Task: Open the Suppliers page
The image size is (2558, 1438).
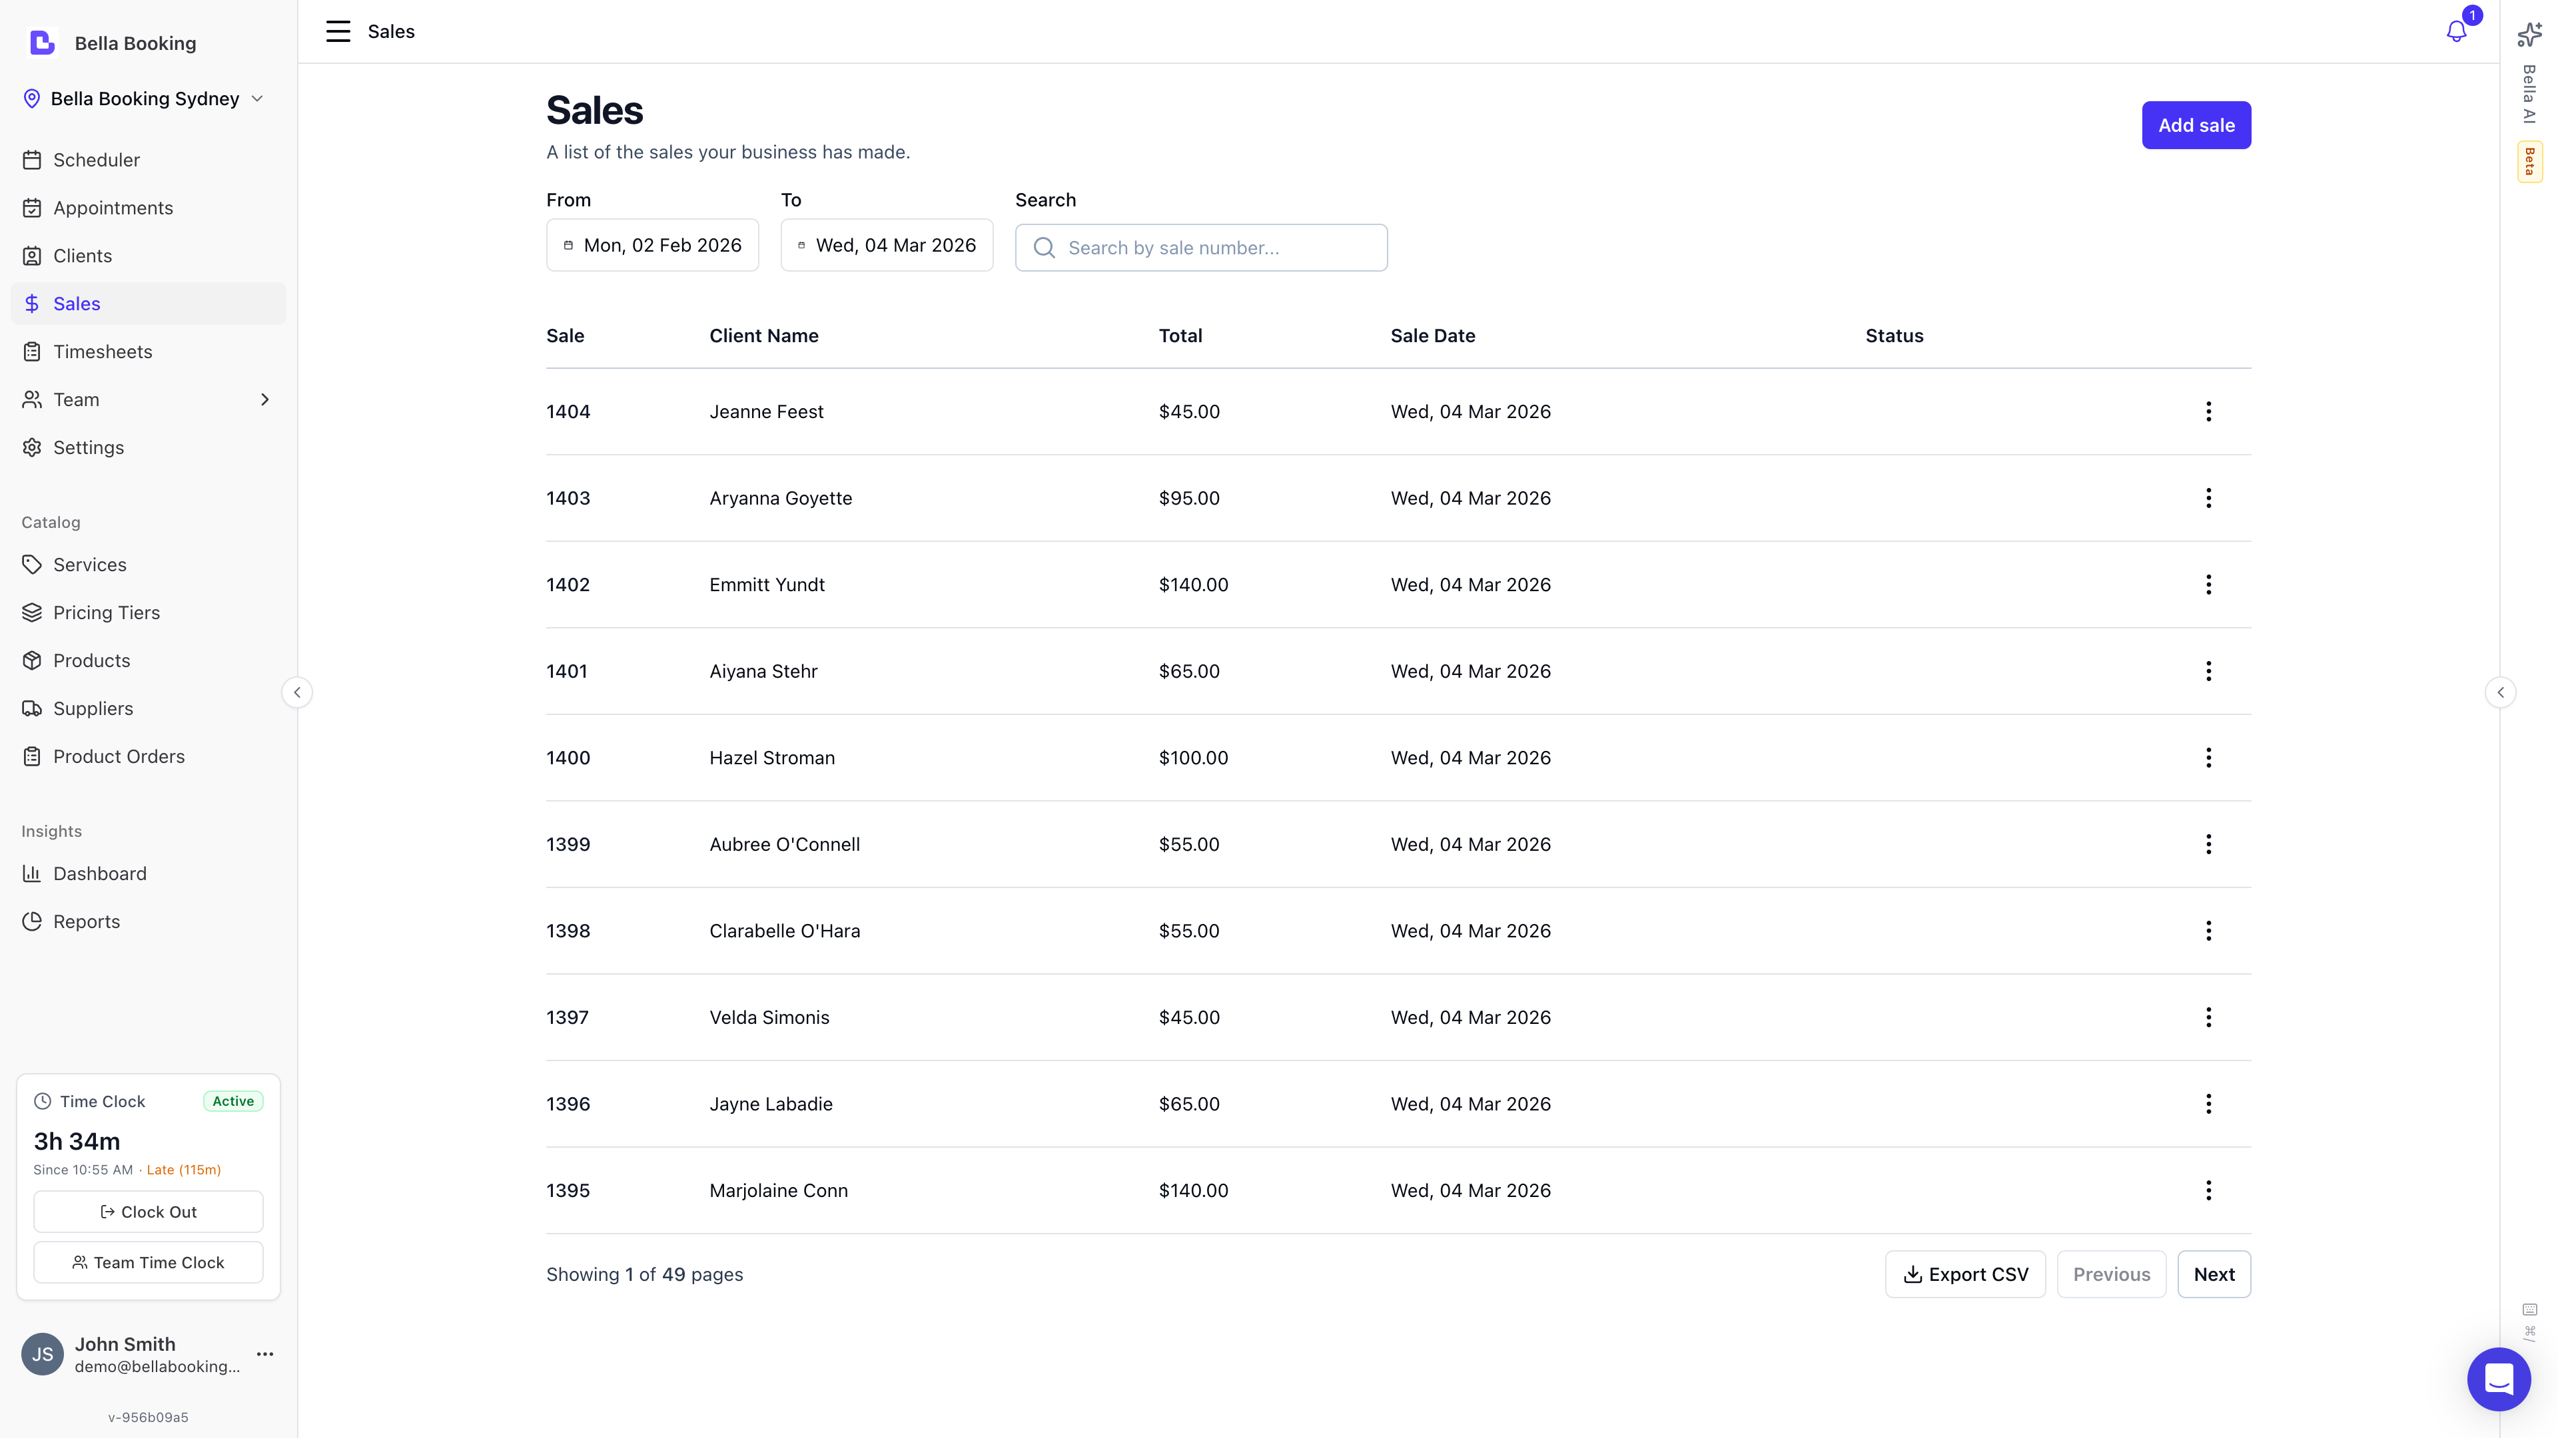Action: click(x=93, y=708)
